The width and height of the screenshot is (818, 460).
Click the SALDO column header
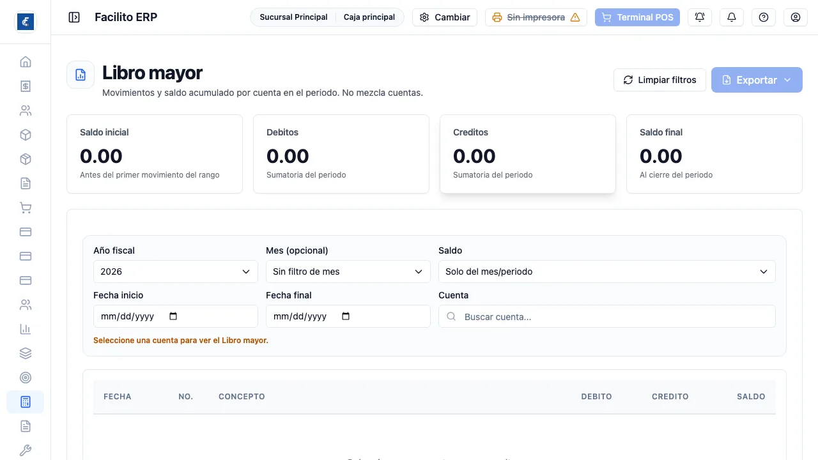point(751,397)
